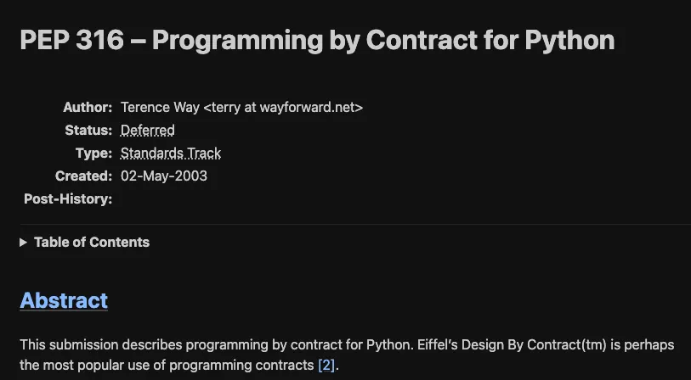Image resolution: width=691 pixels, height=380 pixels.
Task: Click the Created: field label
Action: point(84,176)
